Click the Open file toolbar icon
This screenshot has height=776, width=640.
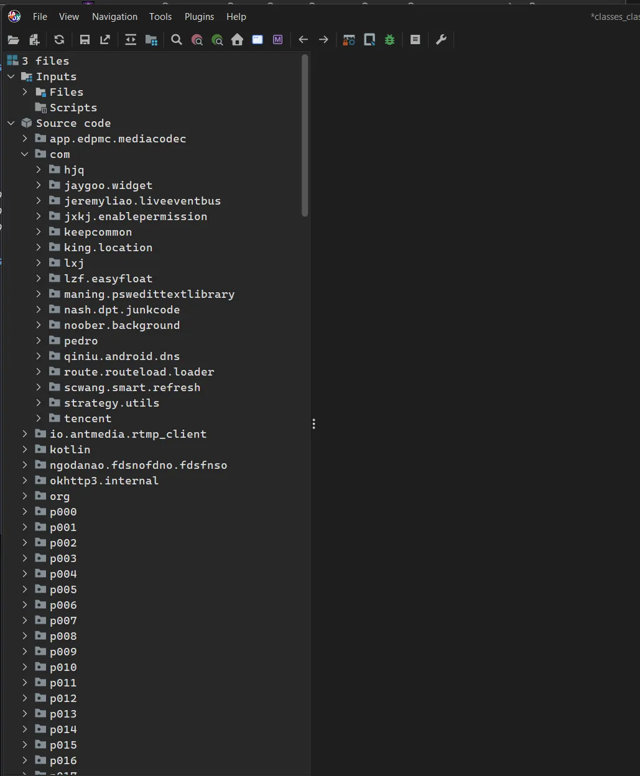tap(13, 40)
